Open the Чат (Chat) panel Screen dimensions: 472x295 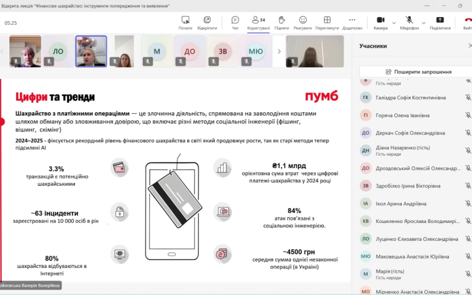[x=235, y=22]
